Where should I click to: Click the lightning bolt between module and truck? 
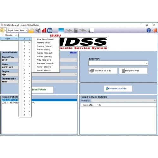[x=83, y=31]
